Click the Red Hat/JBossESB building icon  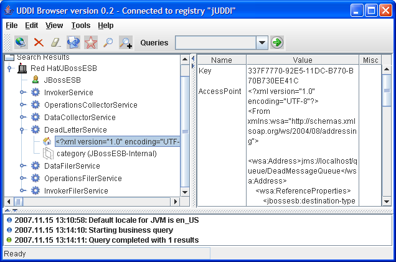point(22,68)
